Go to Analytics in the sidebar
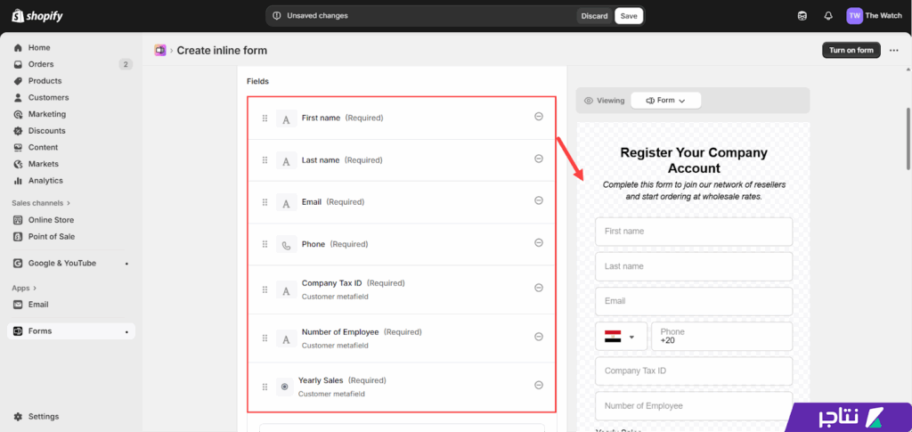The image size is (912, 432). click(45, 181)
